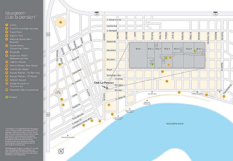Click the Café Du Monde marker 9 on map
Screen dimensions: 233x161
click(179, 92)
